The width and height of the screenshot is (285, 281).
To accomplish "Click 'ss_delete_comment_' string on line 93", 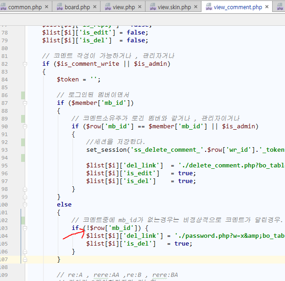I will coord(167,150).
